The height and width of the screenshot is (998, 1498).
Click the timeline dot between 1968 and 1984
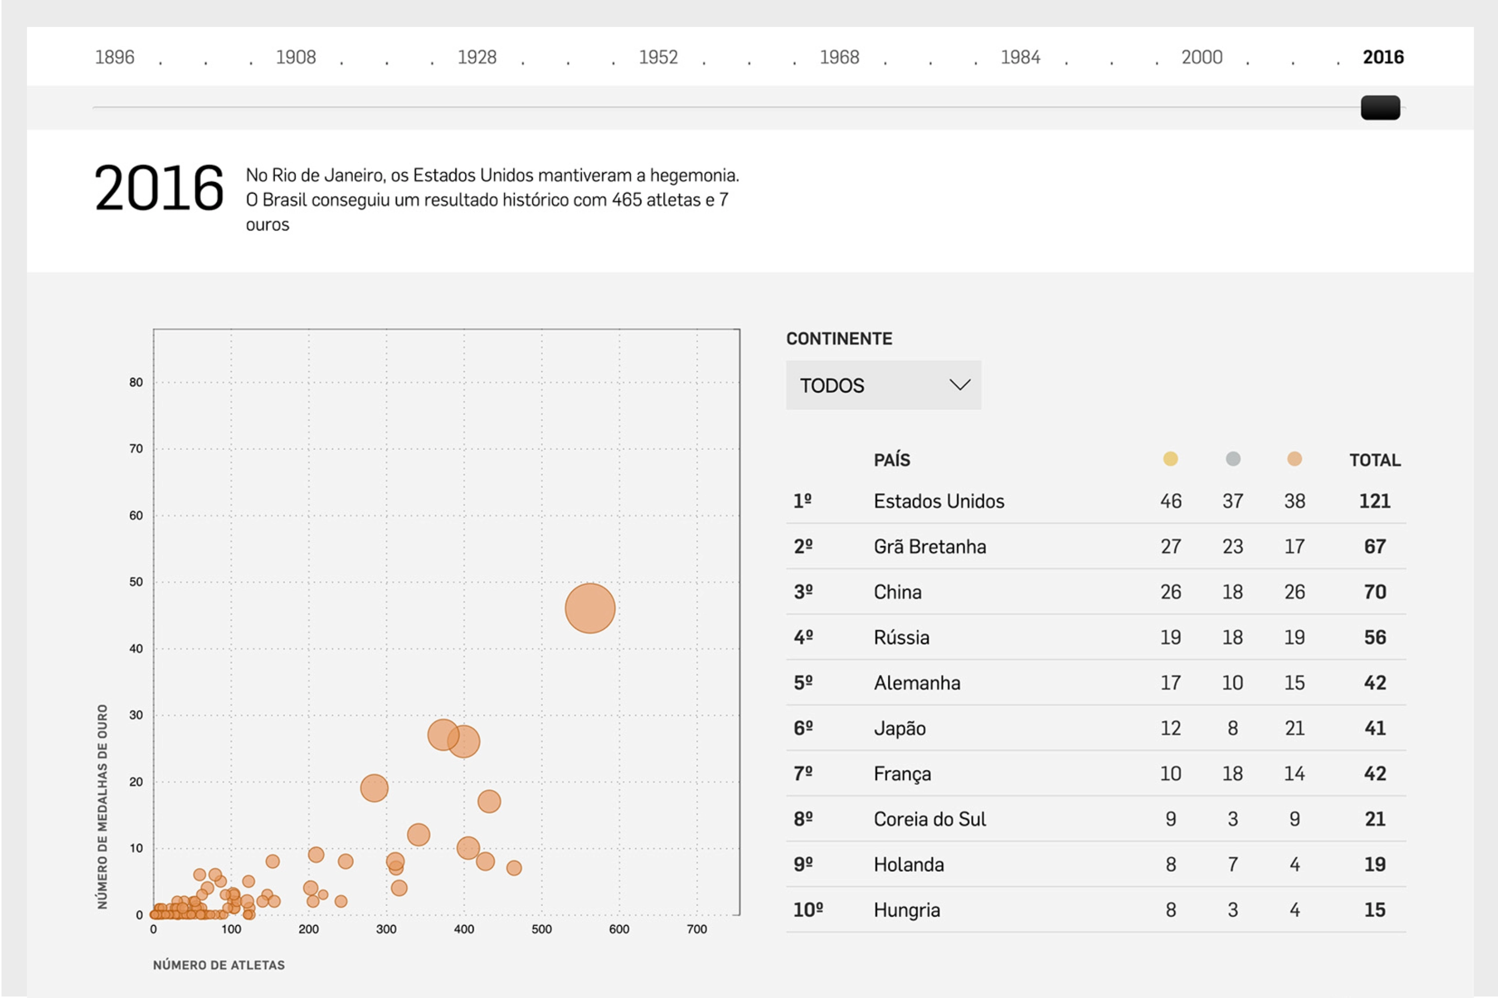point(931,62)
